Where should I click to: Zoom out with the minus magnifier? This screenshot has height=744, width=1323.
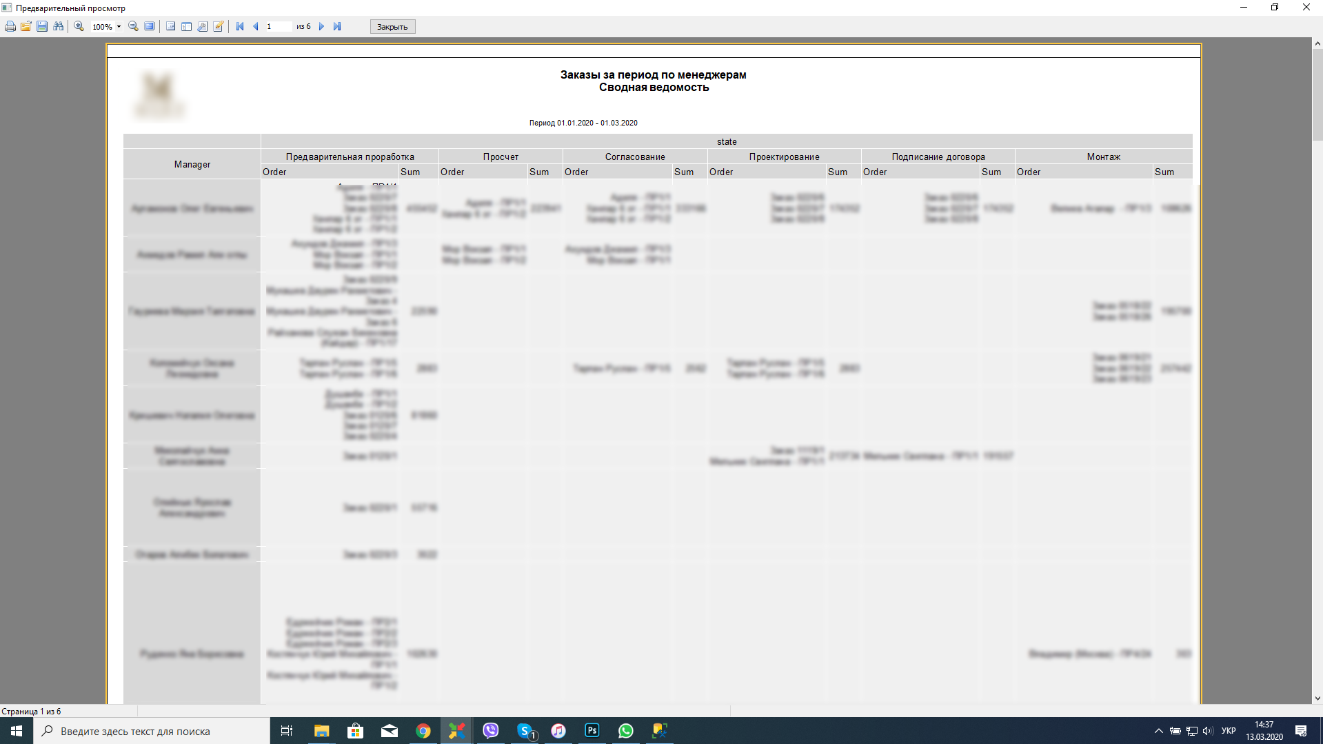tap(134, 26)
